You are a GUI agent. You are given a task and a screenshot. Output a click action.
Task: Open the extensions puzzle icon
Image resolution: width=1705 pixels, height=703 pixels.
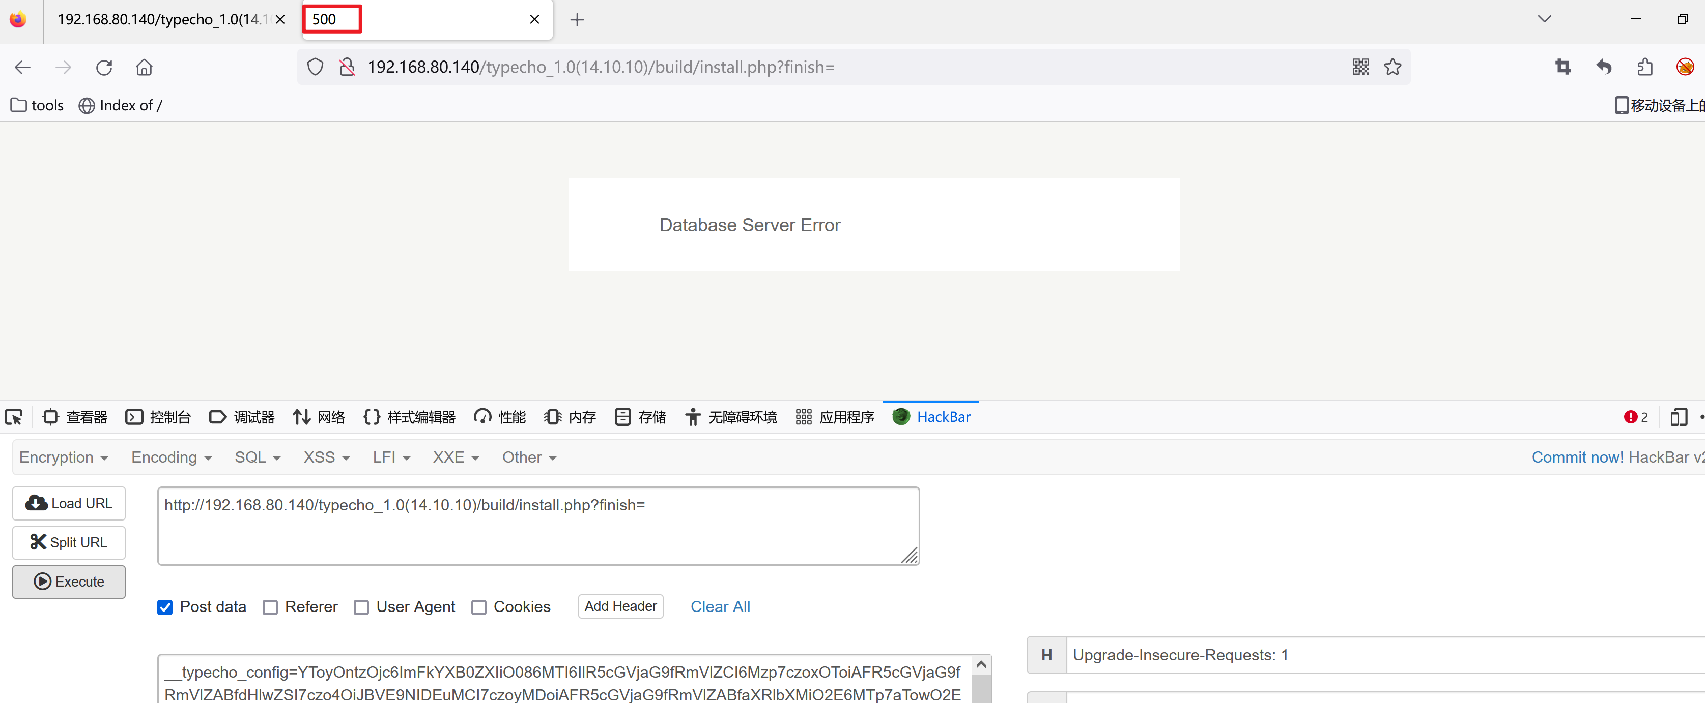click(x=1645, y=67)
